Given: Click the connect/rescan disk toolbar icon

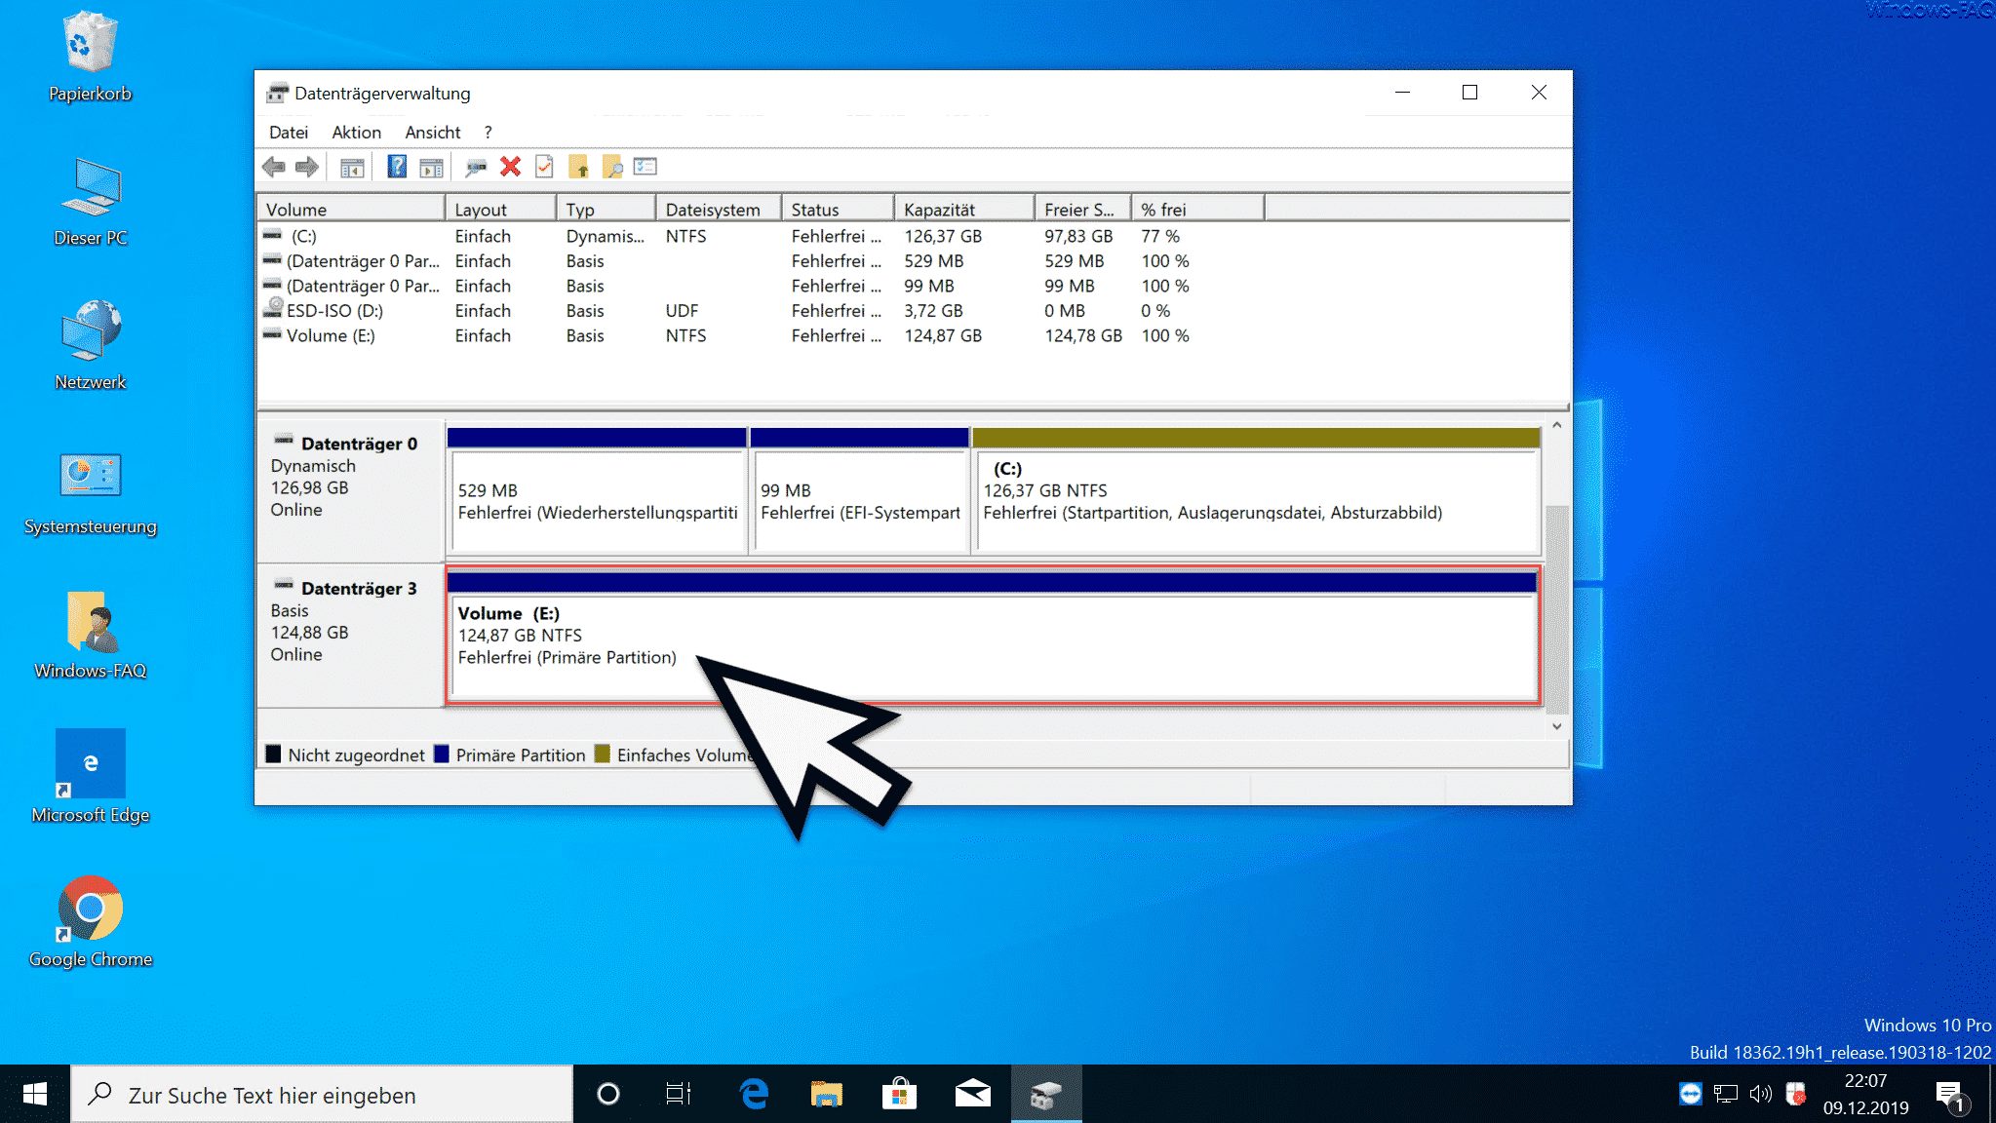Looking at the screenshot, I should coord(475,168).
